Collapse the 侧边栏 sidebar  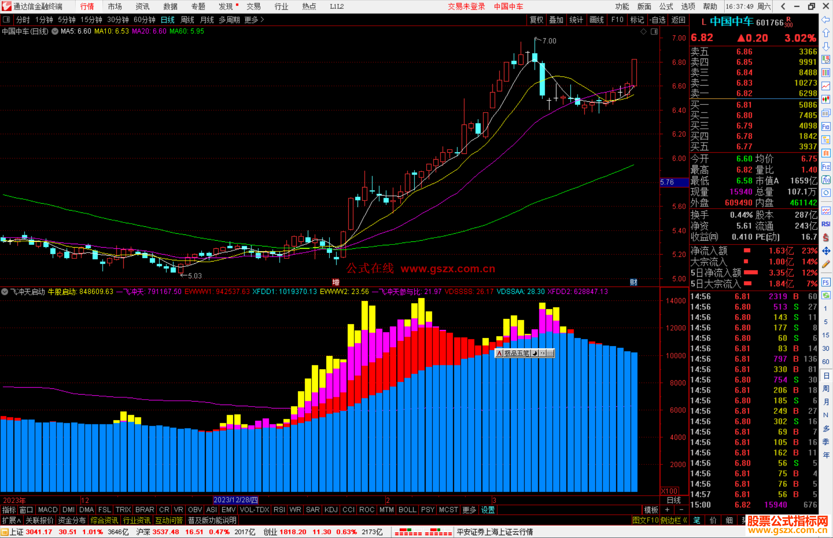tap(674, 520)
